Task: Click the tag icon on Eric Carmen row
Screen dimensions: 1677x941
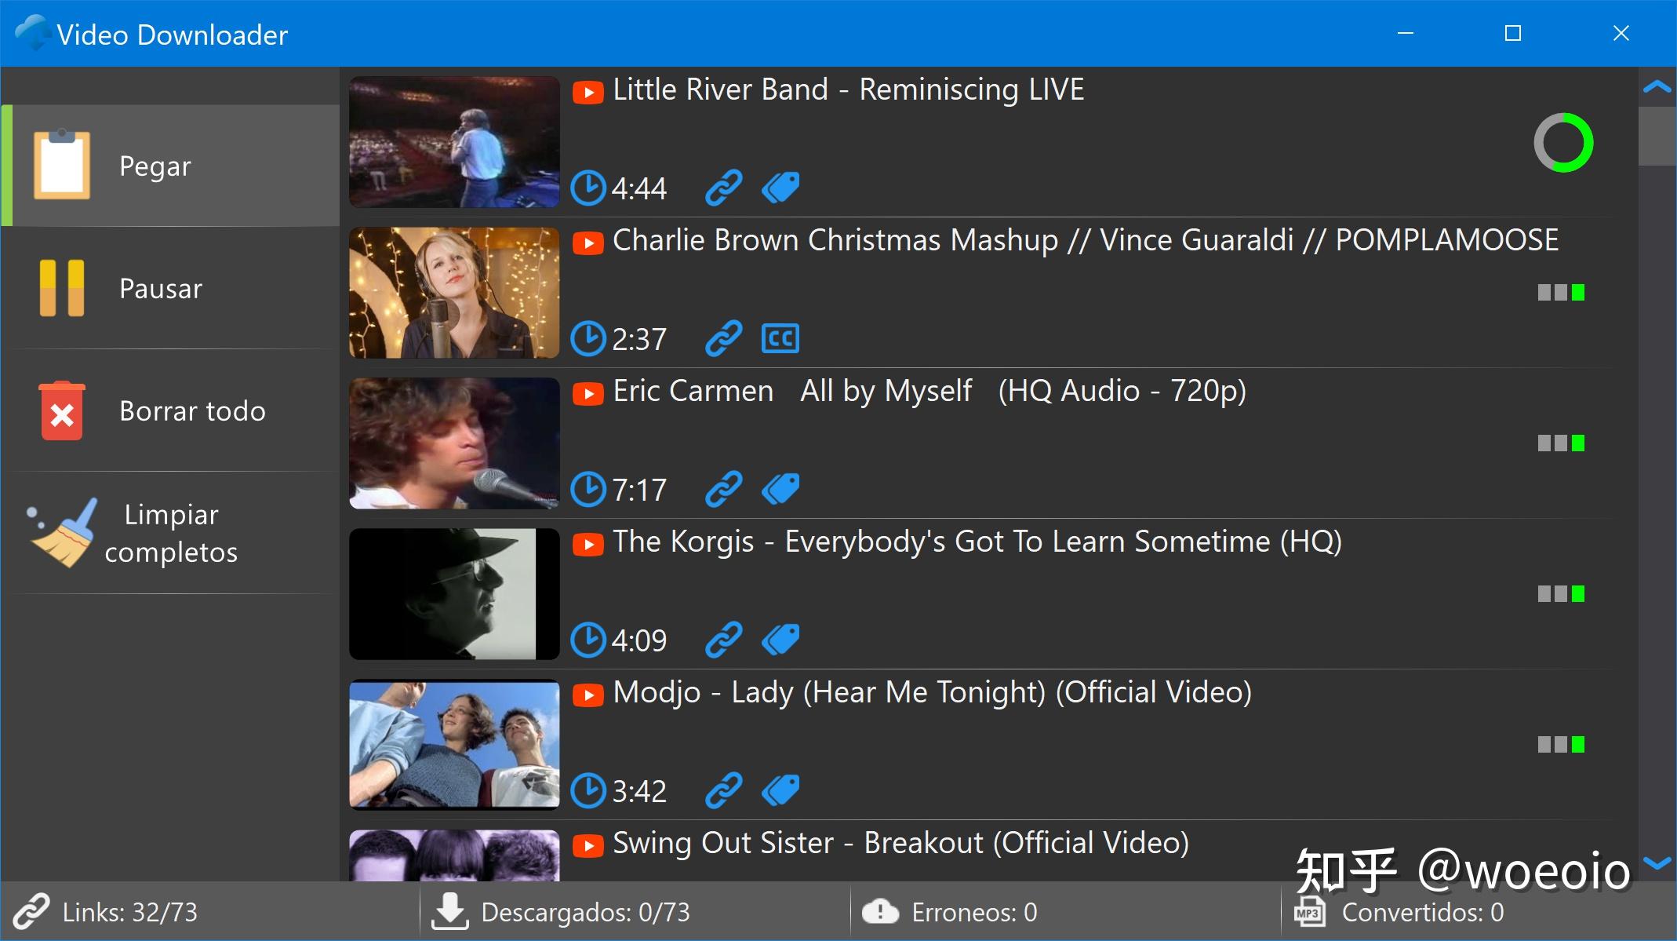Action: click(x=780, y=490)
